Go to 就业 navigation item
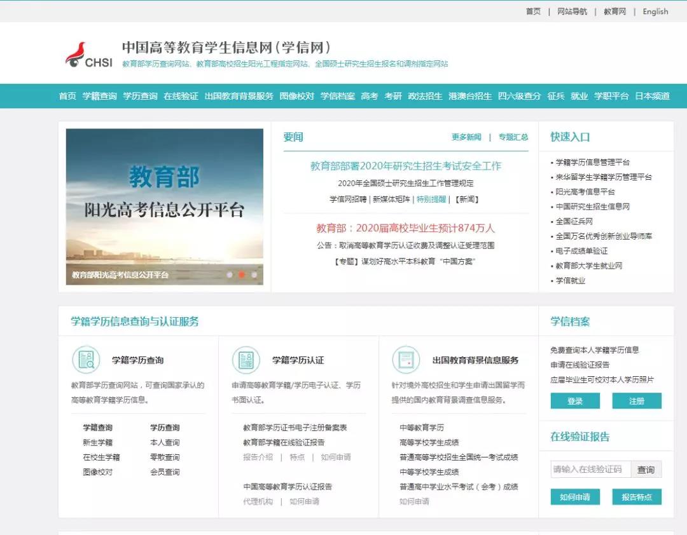The image size is (687, 535). tap(579, 96)
